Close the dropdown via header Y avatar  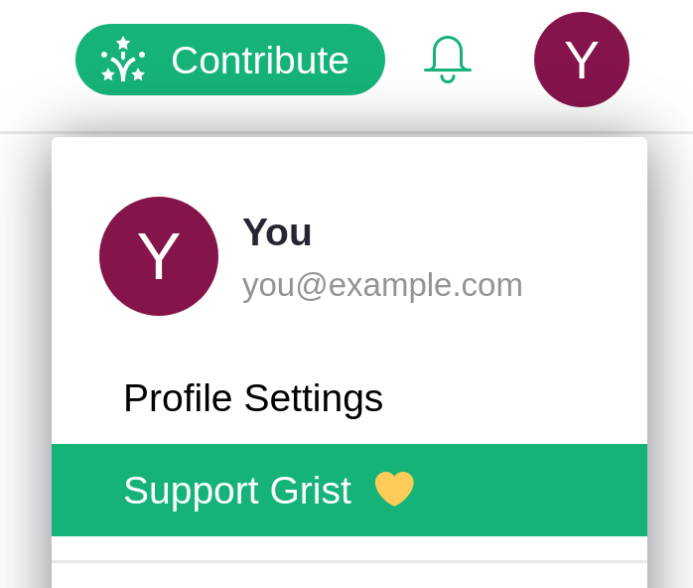[x=581, y=60]
